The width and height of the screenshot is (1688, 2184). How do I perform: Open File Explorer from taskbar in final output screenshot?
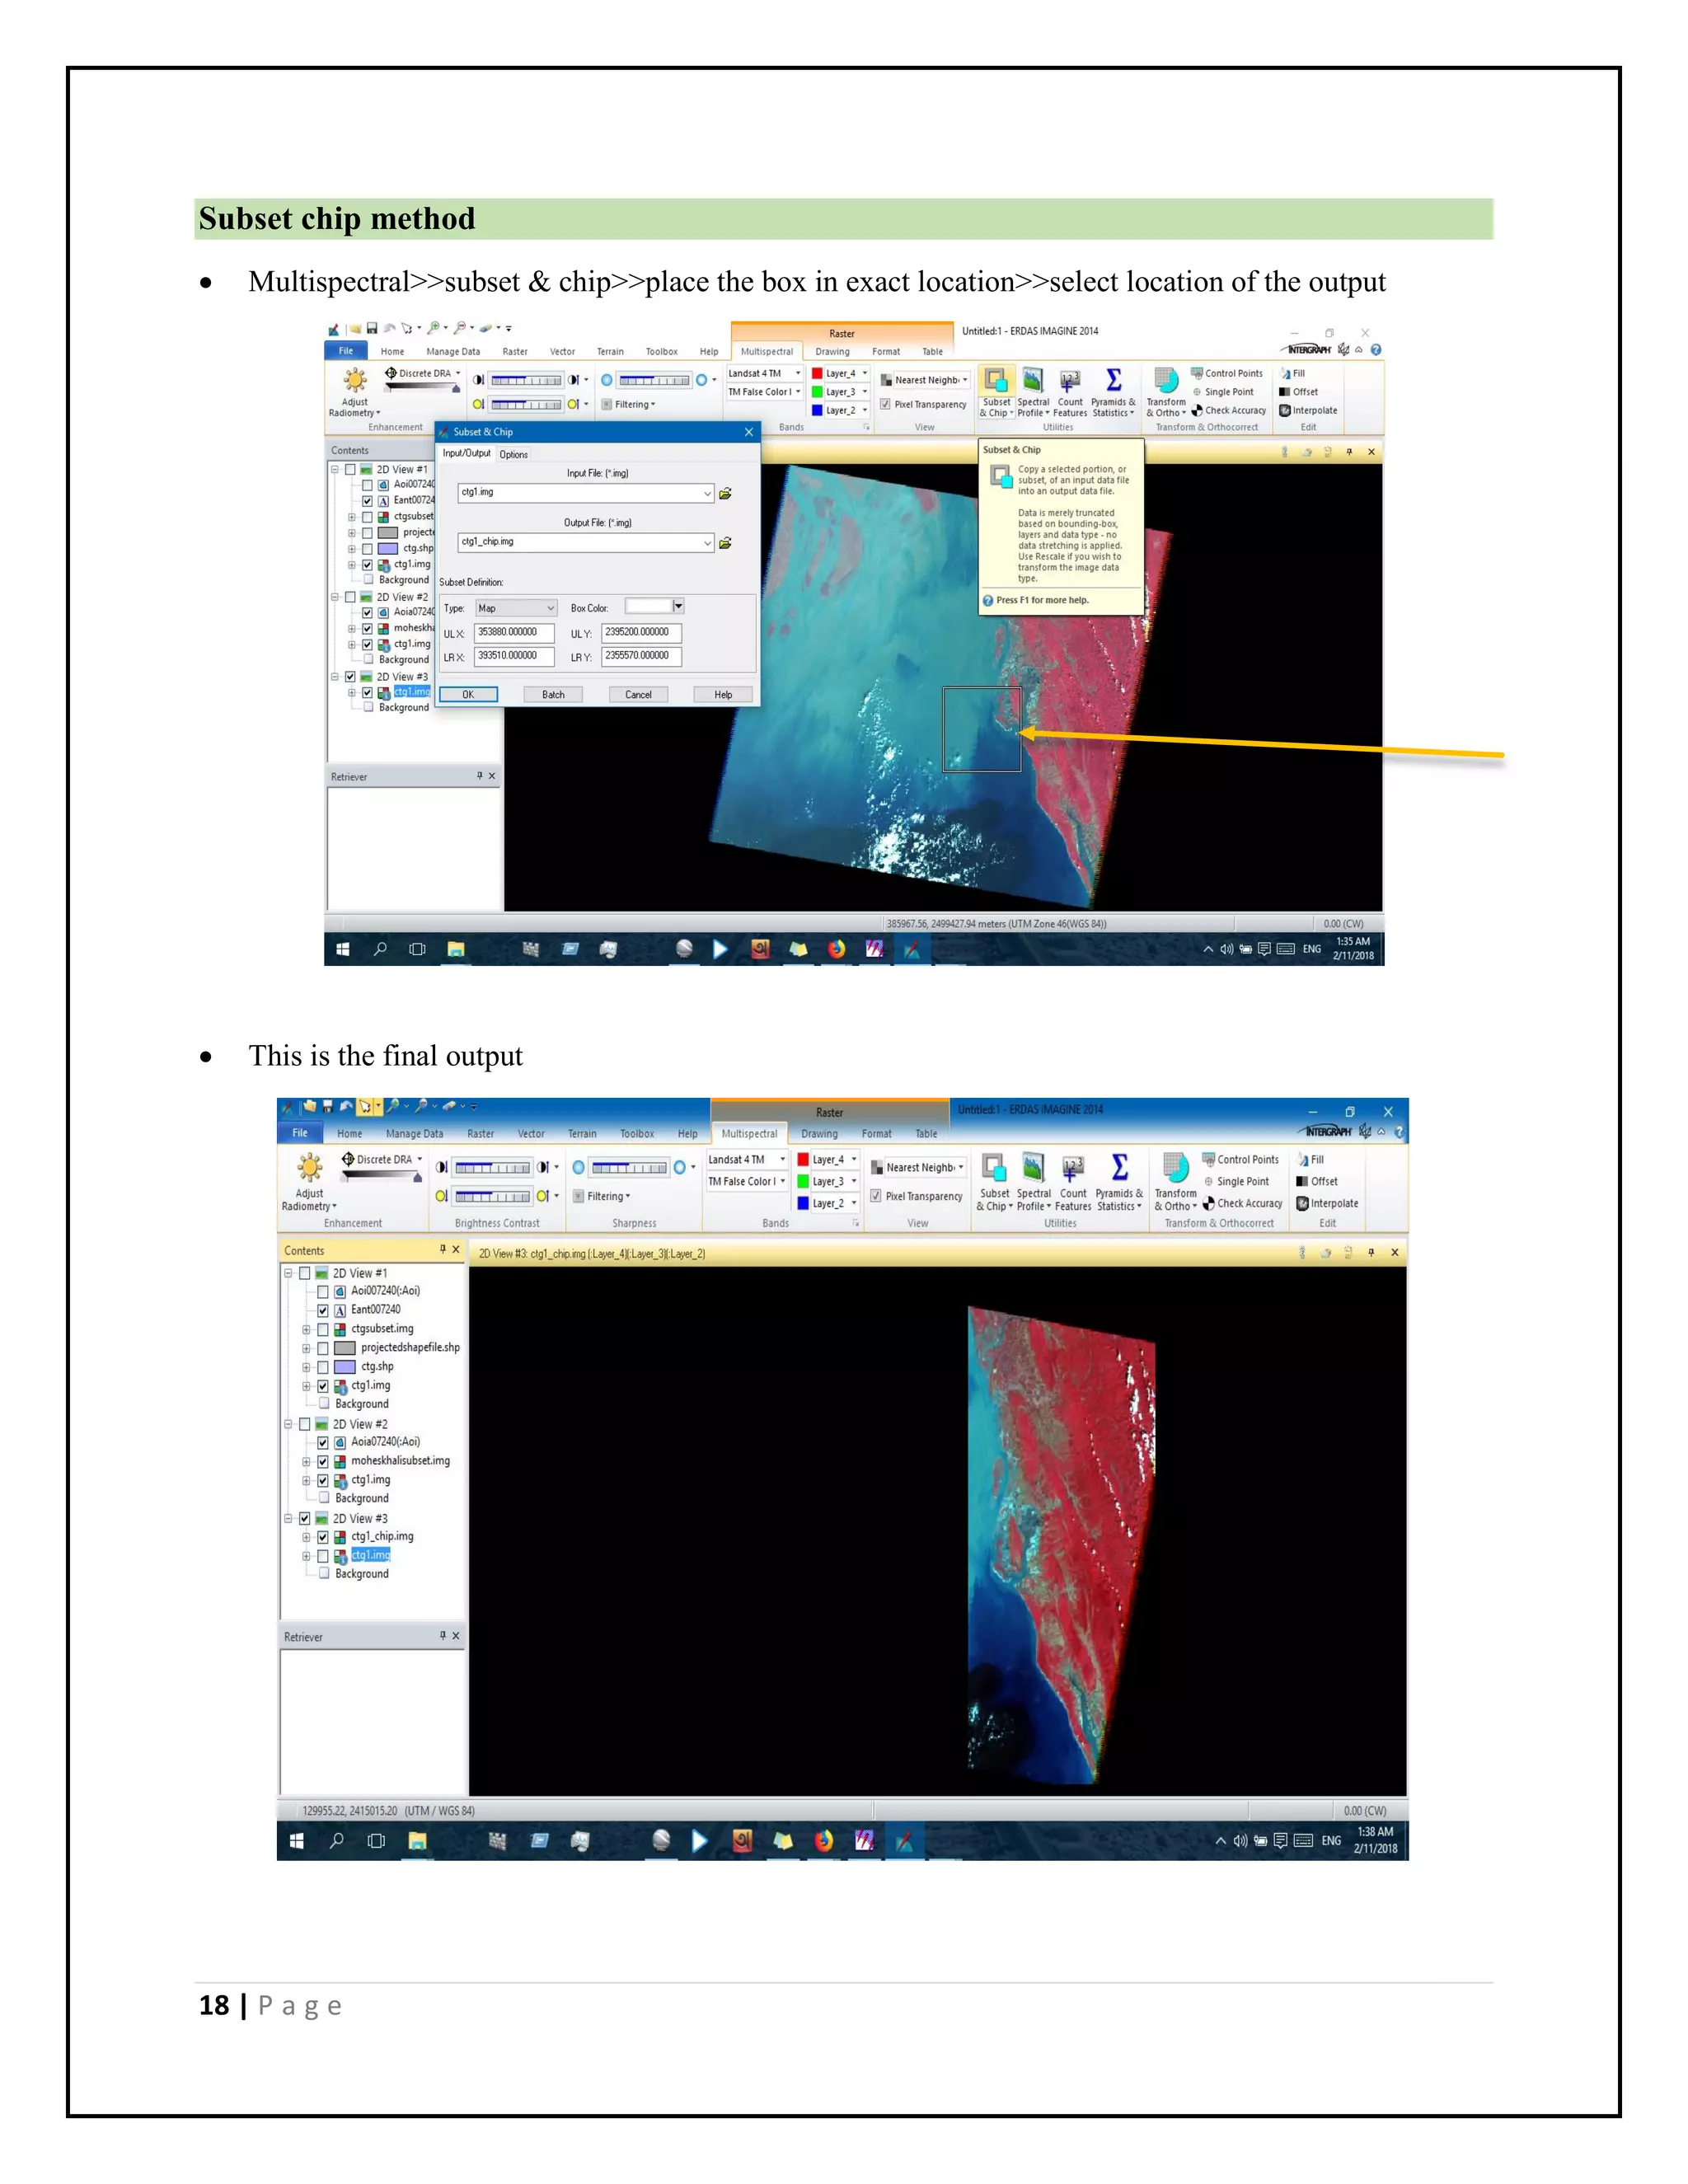coord(417,1840)
